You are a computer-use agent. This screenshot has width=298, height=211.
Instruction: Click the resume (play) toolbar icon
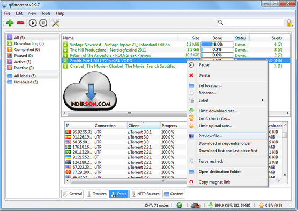coord(33,23)
